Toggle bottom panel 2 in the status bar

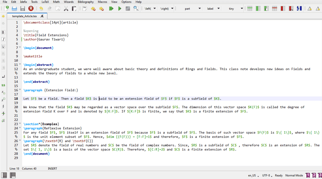pos(12,175)
